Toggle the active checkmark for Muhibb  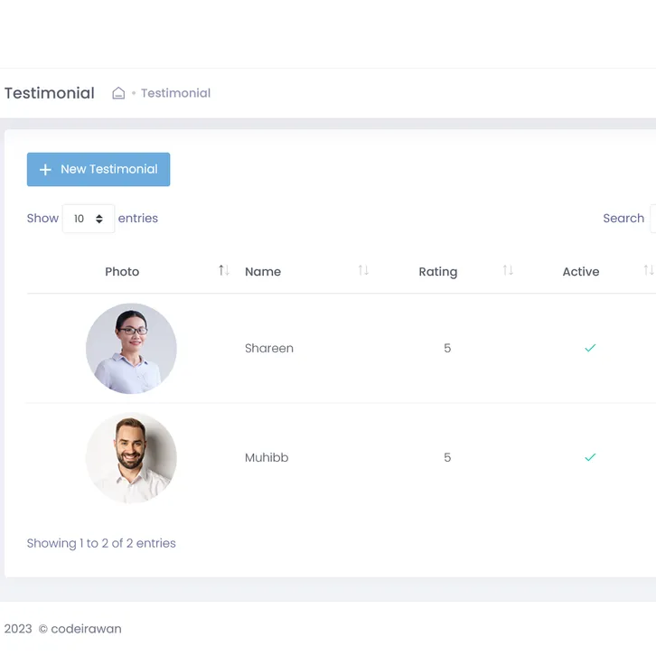coord(590,457)
